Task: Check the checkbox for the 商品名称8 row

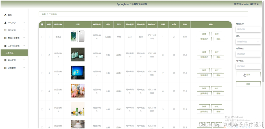Action: pos(42,55)
